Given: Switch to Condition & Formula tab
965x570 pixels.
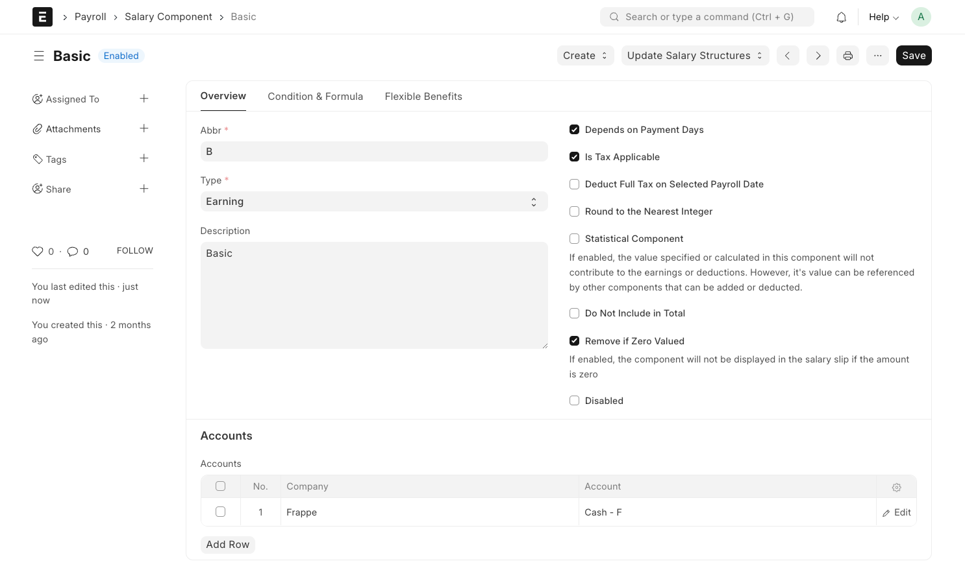Looking at the screenshot, I should pyautogui.click(x=315, y=97).
